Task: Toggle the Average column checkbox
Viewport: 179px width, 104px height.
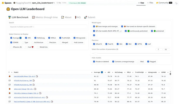Action: point(11,38)
